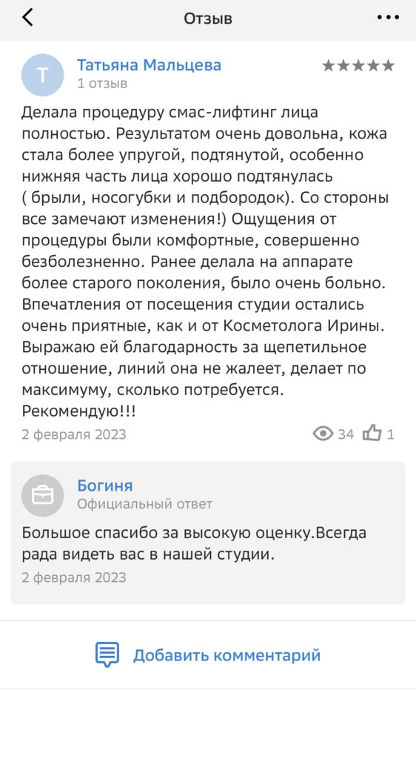Tap the Официальный ответ label
The height and width of the screenshot is (759, 416).
pyautogui.click(x=145, y=504)
